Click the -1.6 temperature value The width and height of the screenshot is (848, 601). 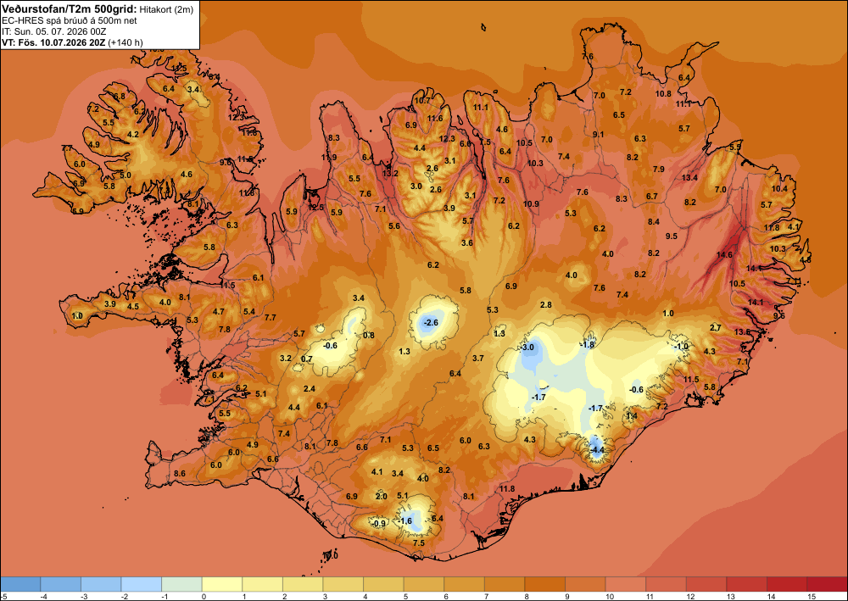pos(405,521)
